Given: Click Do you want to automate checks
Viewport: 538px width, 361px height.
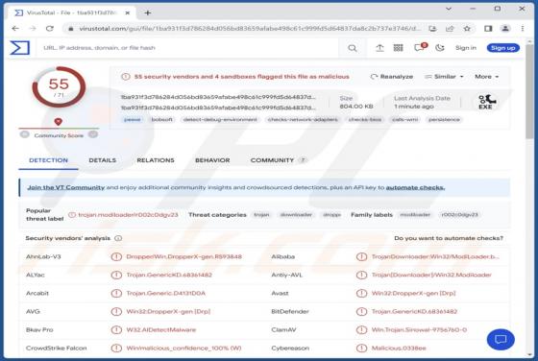Looking at the screenshot, I should tap(449, 238).
